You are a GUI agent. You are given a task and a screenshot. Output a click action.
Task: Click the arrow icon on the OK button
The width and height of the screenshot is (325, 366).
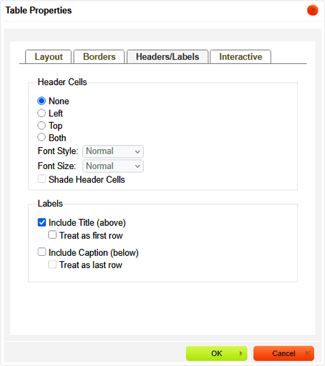tap(241, 353)
